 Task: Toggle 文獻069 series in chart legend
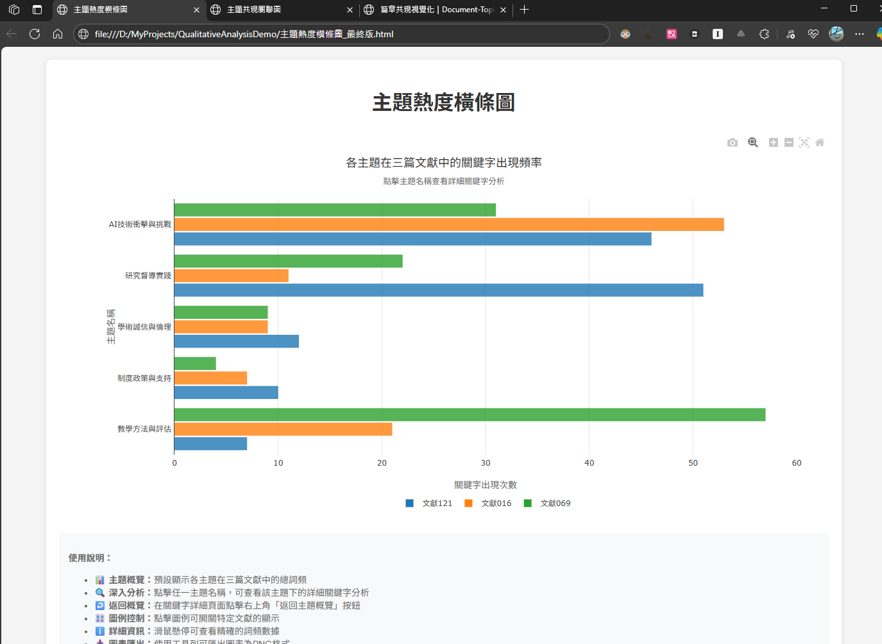coord(548,504)
